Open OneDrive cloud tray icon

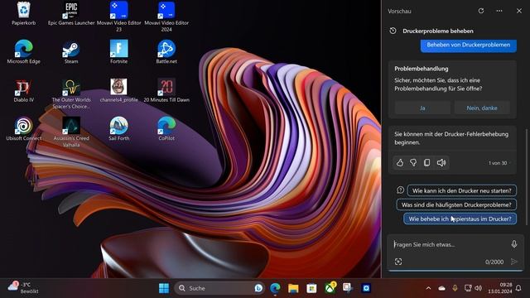[x=441, y=288]
